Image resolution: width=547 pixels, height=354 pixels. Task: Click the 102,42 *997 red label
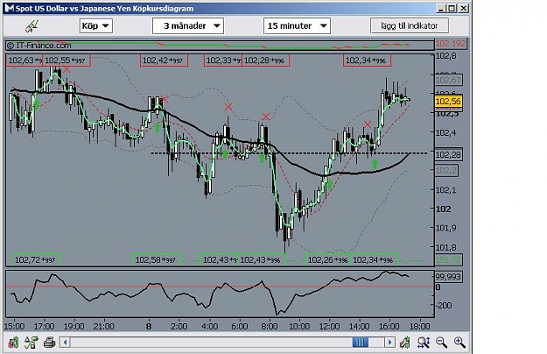pyautogui.click(x=164, y=60)
